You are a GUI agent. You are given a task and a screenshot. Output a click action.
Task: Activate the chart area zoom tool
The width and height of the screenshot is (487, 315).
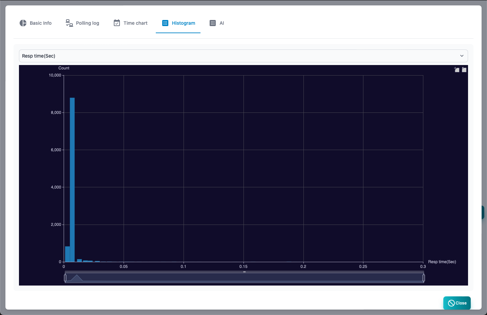tap(457, 69)
